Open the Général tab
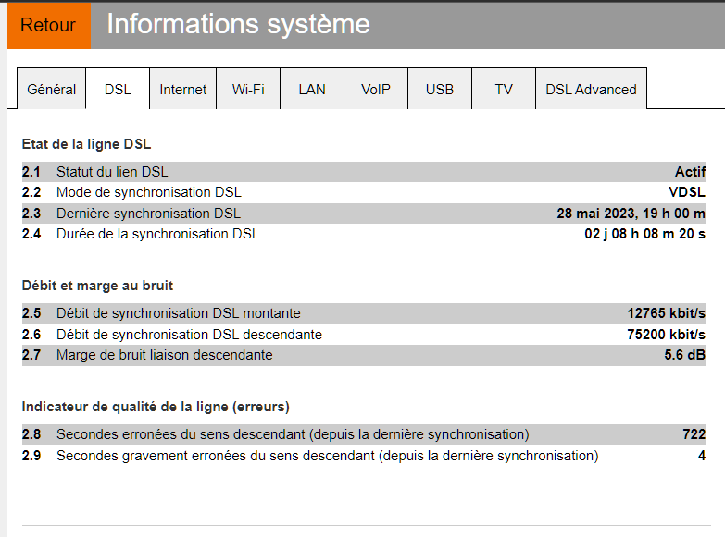 point(52,89)
